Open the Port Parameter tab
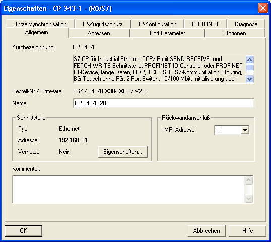This screenshot has height=242, width=271. (x=167, y=33)
